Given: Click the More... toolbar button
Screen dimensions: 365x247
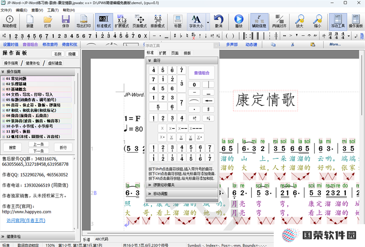Looking at the screenshot, I should click(335, 44).
